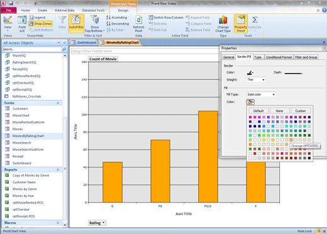Switch to the Switchboard document tab
This screenshot has height=234, width=327.
coord(84,43)
